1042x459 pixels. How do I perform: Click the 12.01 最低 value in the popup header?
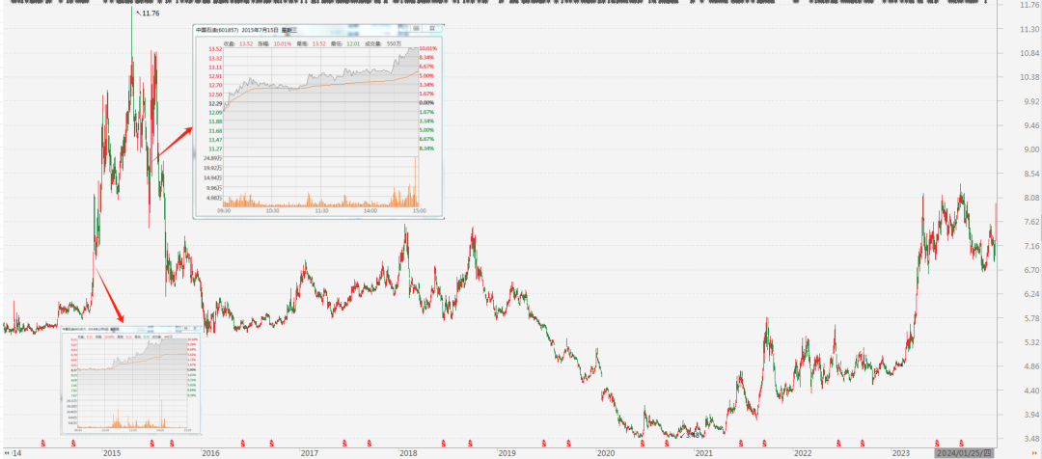tap(351, 43)
